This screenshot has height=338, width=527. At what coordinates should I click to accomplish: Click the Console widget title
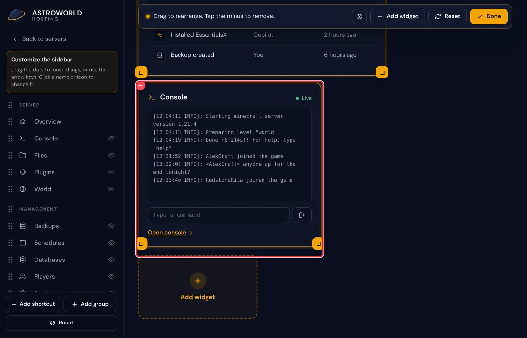pyautogui.click(x=174, y=97)
